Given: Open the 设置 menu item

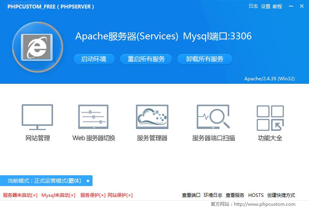Looking at the screenshot, I should (266, 7).
